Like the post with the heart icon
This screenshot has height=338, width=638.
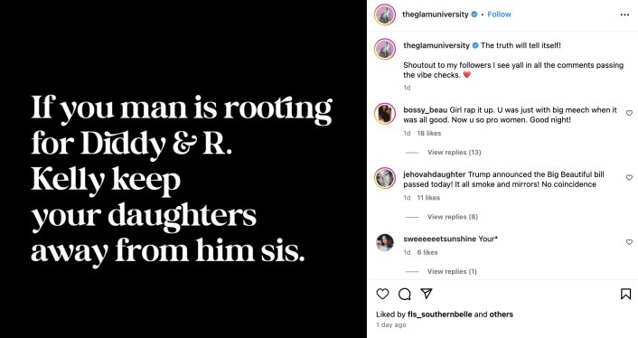(x=382, y=294)
